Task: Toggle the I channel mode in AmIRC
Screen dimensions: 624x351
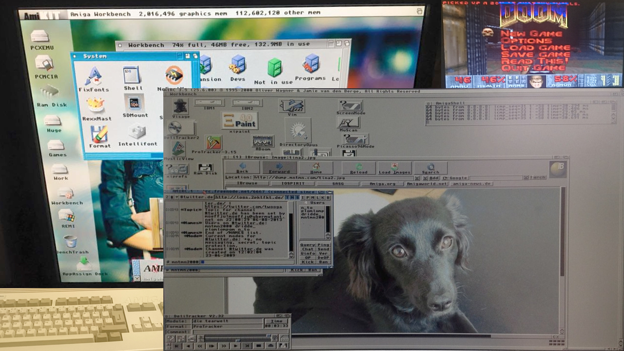Action: 303,197
